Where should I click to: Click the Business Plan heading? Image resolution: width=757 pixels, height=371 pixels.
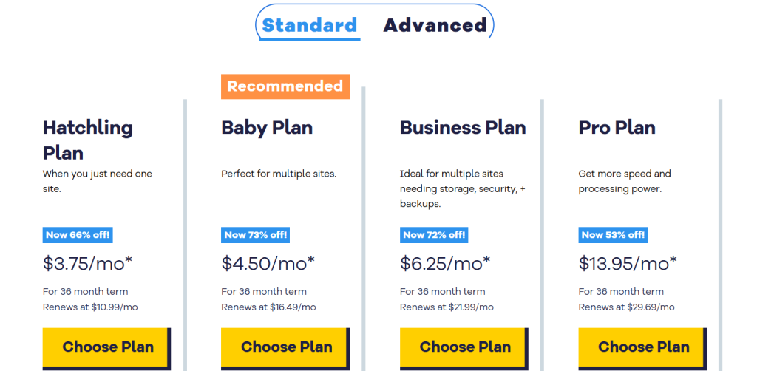[463, 127]
